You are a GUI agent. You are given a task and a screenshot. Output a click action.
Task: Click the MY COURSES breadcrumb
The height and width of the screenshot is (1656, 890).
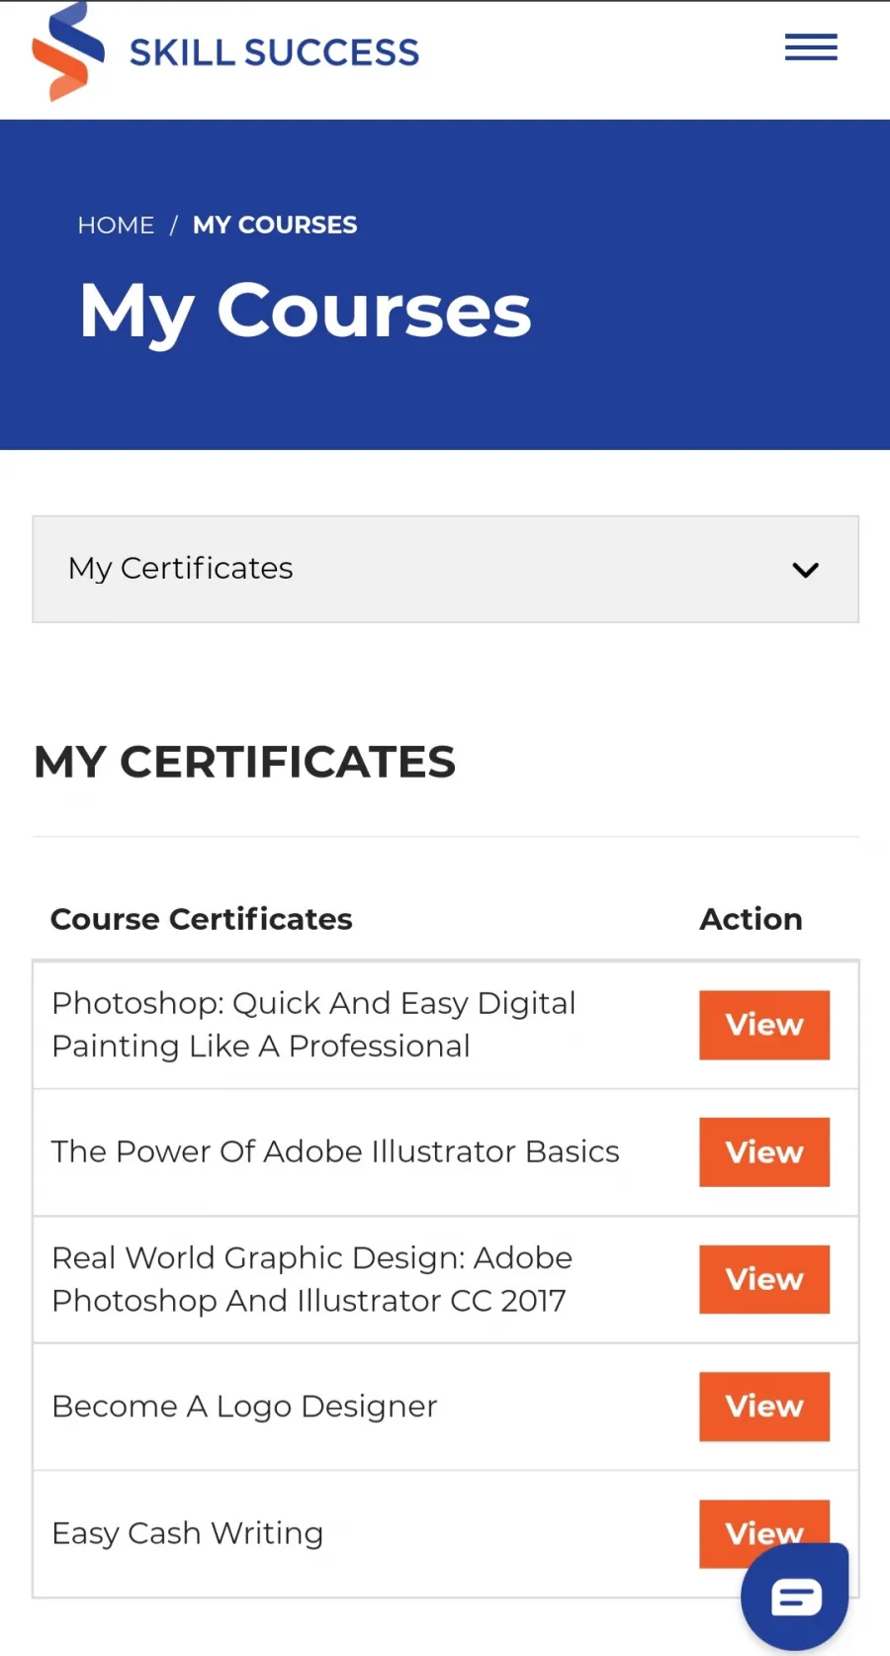tap(275, 226)
